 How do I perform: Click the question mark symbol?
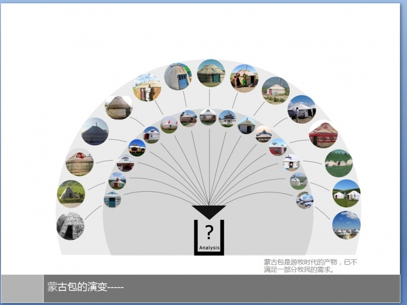point(209,232)
